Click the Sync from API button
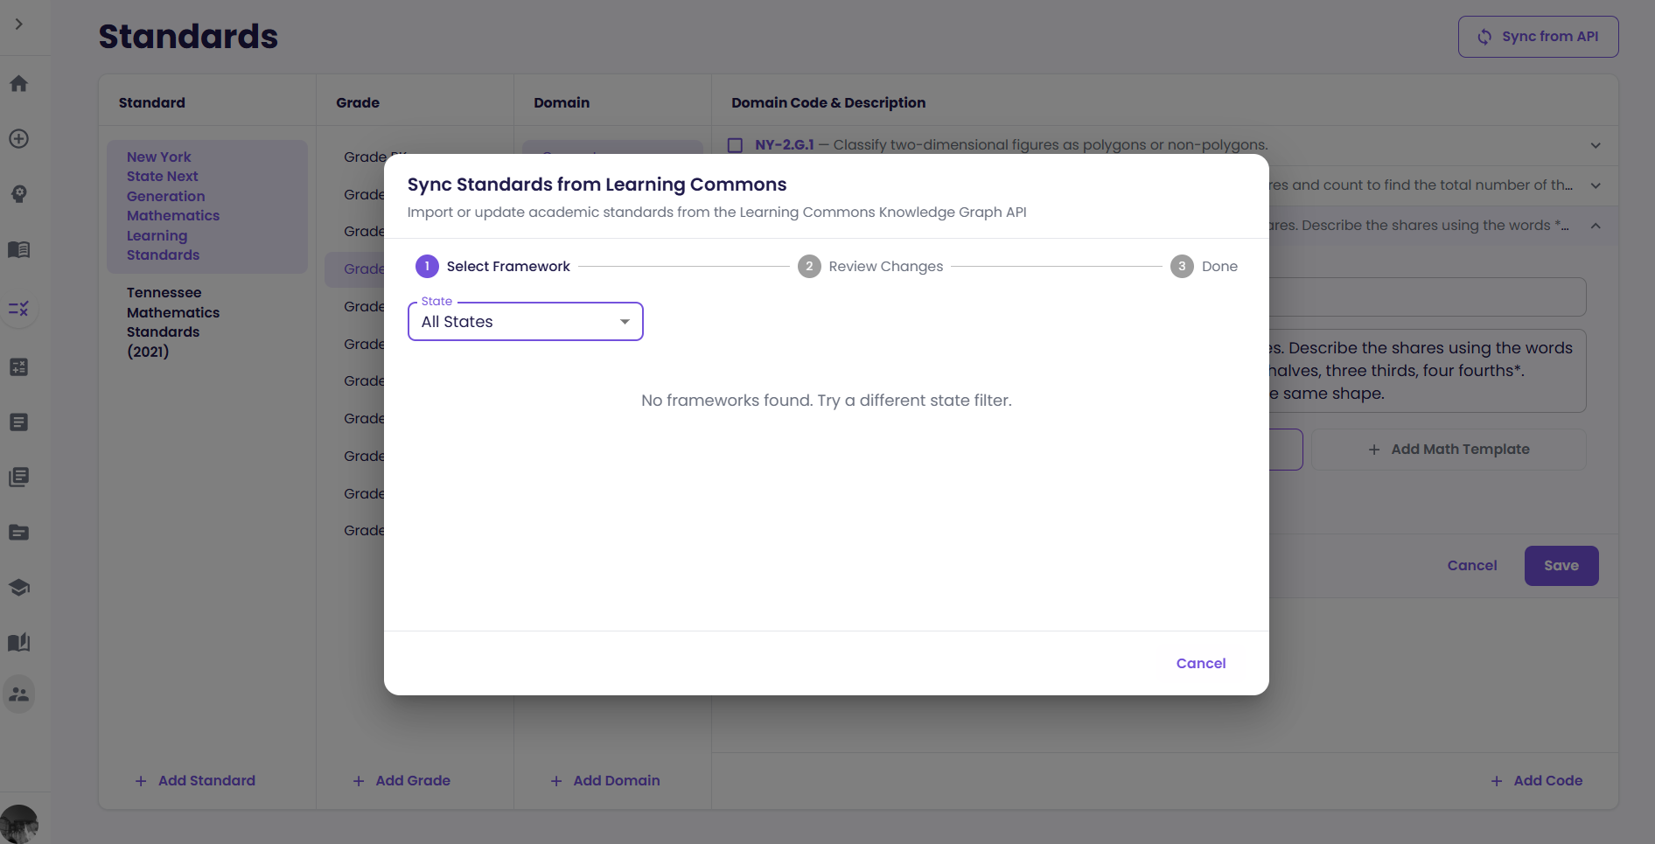The width and height of the screenshot is (1655, 844). 1538,37
